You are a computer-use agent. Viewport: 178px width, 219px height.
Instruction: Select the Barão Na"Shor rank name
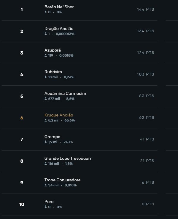click(x=59, y=7)
